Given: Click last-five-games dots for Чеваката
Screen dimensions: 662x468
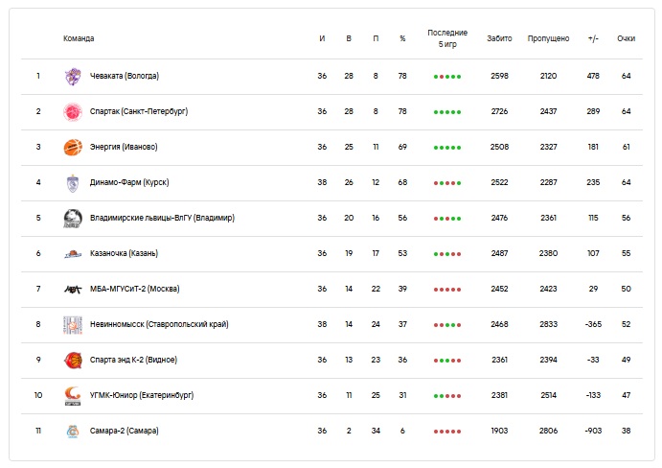Looking at the screenshot, I should point(447,77).
